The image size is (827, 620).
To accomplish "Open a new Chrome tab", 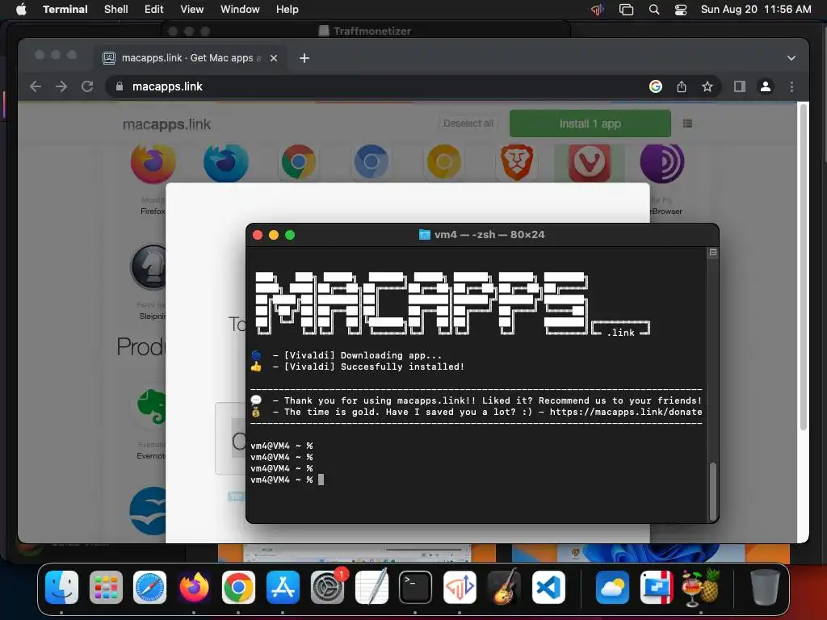I will [x=304, y=58].
